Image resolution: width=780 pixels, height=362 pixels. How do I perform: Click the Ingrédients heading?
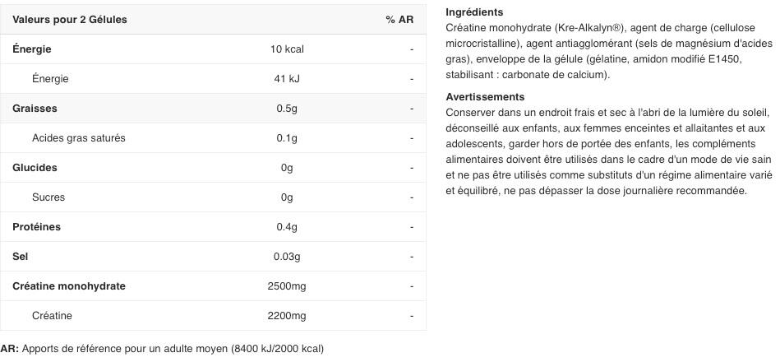474,12
